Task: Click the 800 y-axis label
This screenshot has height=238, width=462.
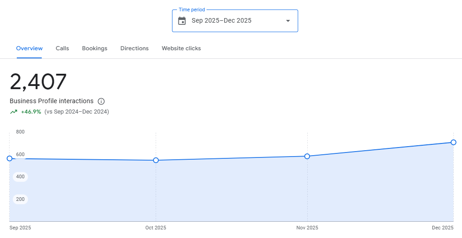Action: (20, 132)
